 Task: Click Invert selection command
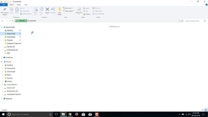[x=98, y=14]
